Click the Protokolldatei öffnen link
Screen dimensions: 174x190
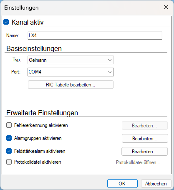(138, 162)
